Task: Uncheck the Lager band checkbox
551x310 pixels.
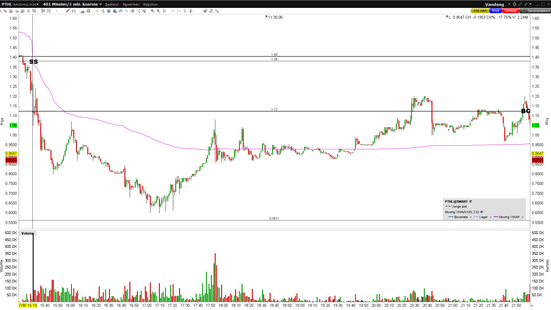Action: coord(491,217)
